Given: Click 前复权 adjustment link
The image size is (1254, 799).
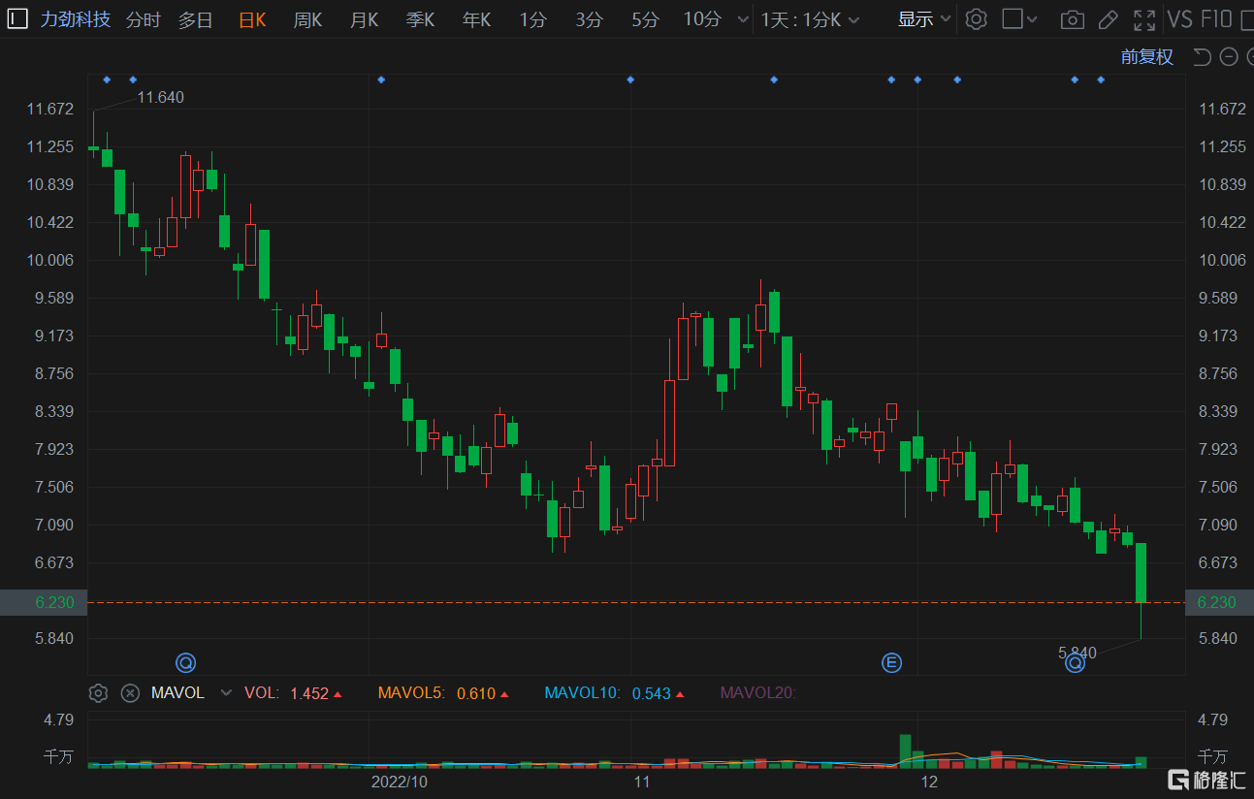Looking at the screenshot, I should 1147,56.
